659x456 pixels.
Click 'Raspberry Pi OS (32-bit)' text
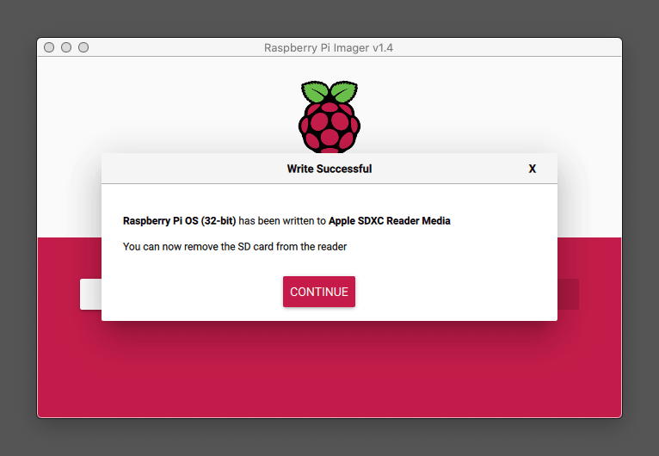click(180, 221)
